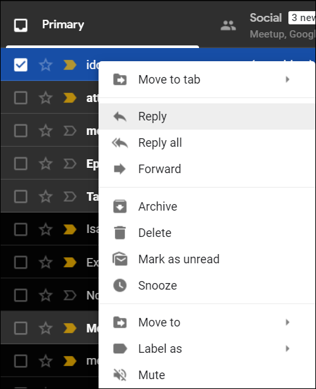Toggle the importance marker on third email
Image resolution: width=316 pixels, height=389 pixels.
(x=70, y=131)
